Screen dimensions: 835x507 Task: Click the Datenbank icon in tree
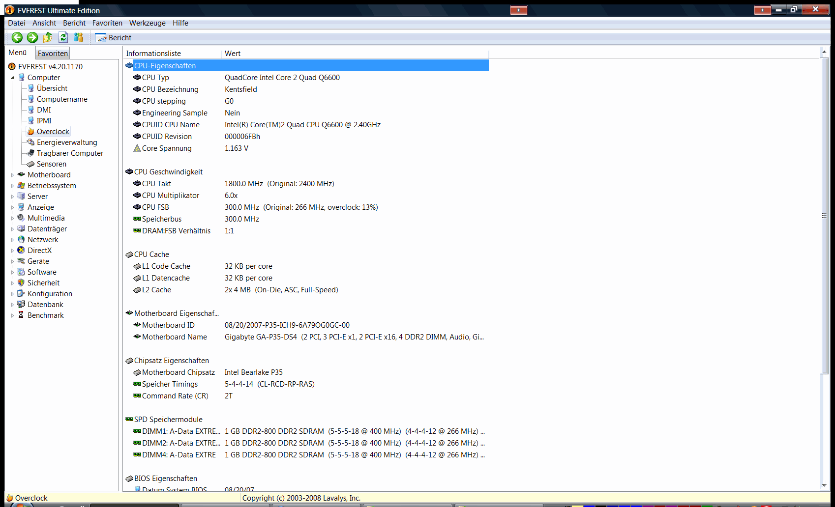coord(21,304)
